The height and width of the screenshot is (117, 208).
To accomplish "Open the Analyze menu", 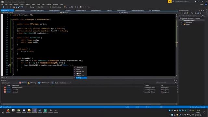I will point(49,4).
